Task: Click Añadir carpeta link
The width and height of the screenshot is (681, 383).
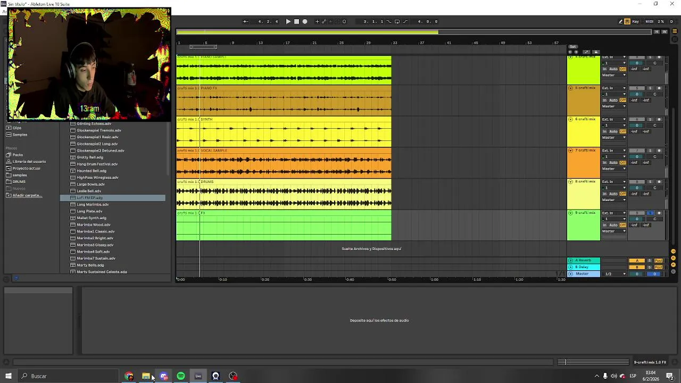Action: (x=27, y=195)
